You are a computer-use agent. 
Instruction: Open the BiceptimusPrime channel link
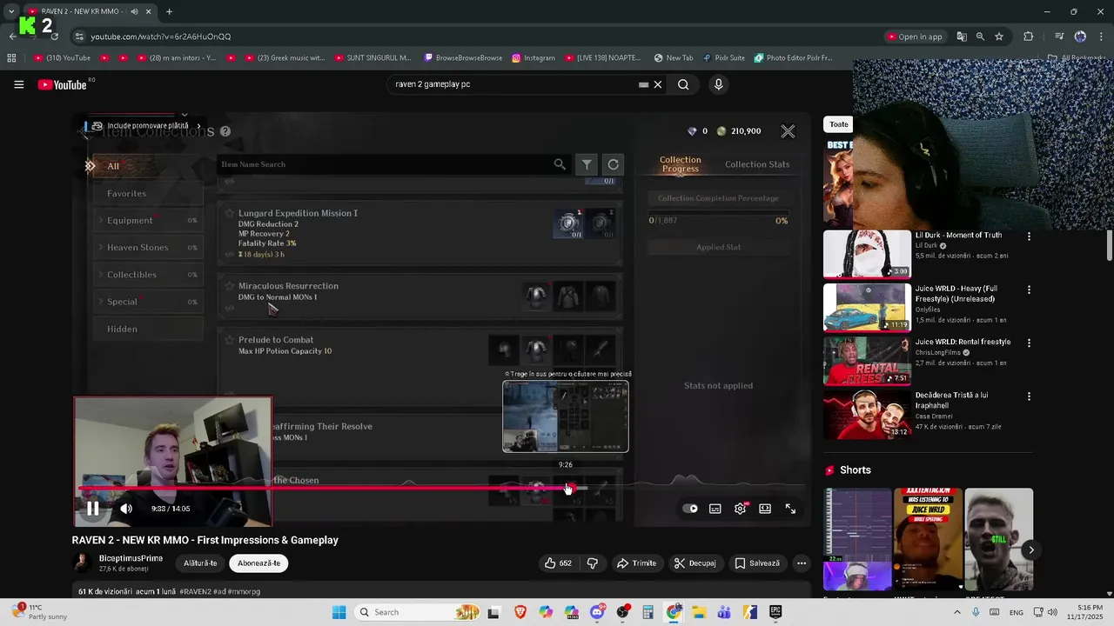[131, 558]
